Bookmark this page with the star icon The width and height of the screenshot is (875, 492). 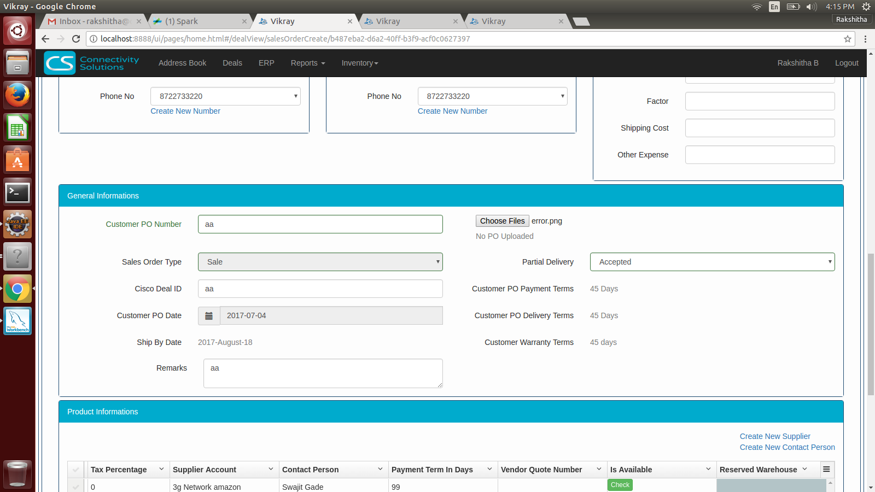848,39
